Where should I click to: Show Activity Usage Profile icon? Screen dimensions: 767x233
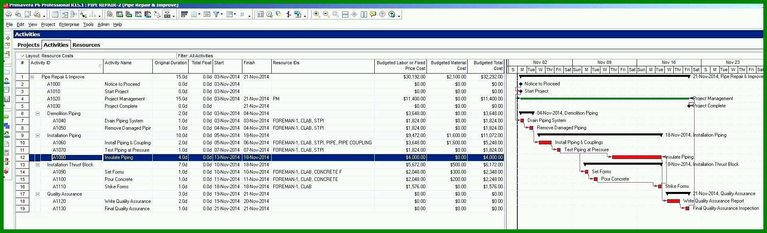(x=129, y=14)
